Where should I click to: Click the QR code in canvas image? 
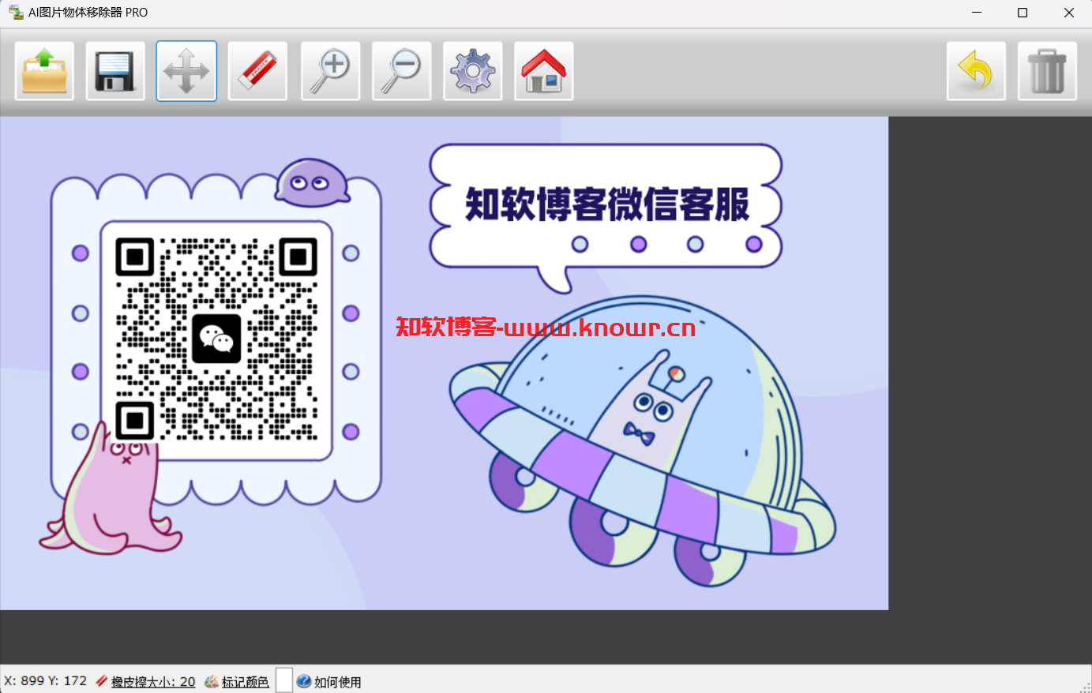(216, 339)
